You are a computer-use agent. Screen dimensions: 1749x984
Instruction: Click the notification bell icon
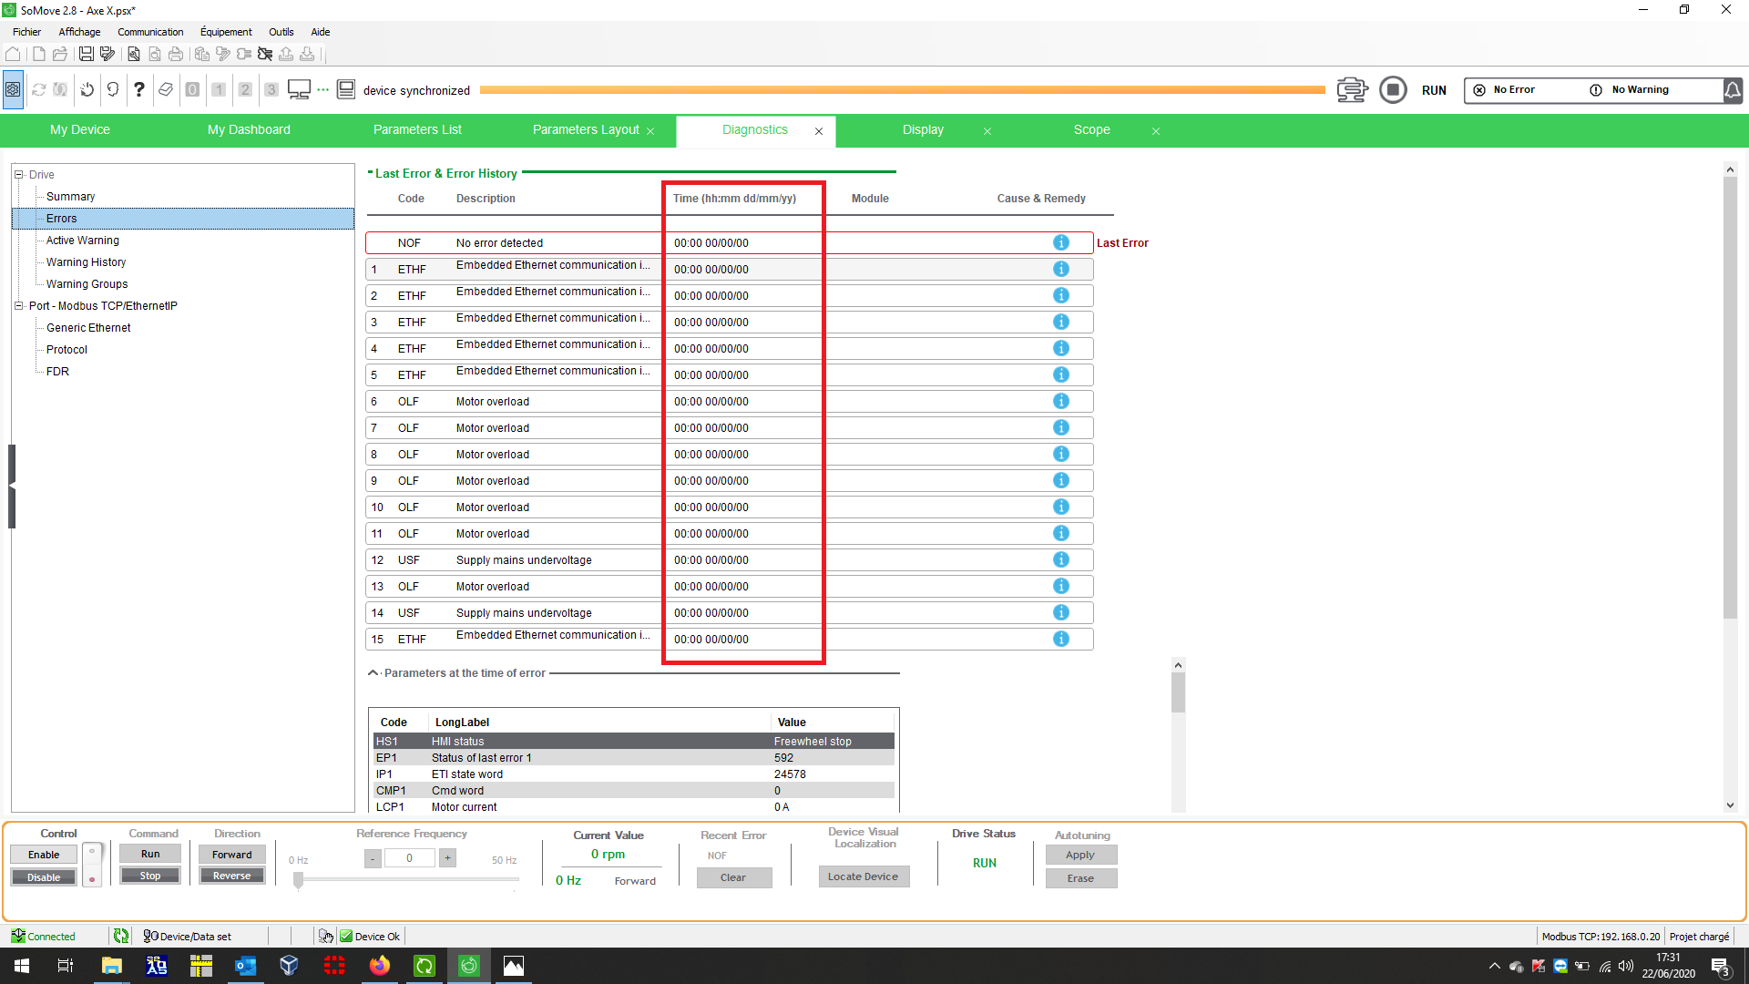click(x=1733, y=90)
